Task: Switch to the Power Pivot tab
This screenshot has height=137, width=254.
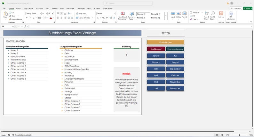Action: coord(107,8)
